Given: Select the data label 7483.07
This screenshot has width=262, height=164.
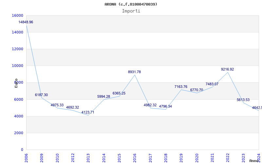Looking at the screenshot, I should click(x=212, y=84).
